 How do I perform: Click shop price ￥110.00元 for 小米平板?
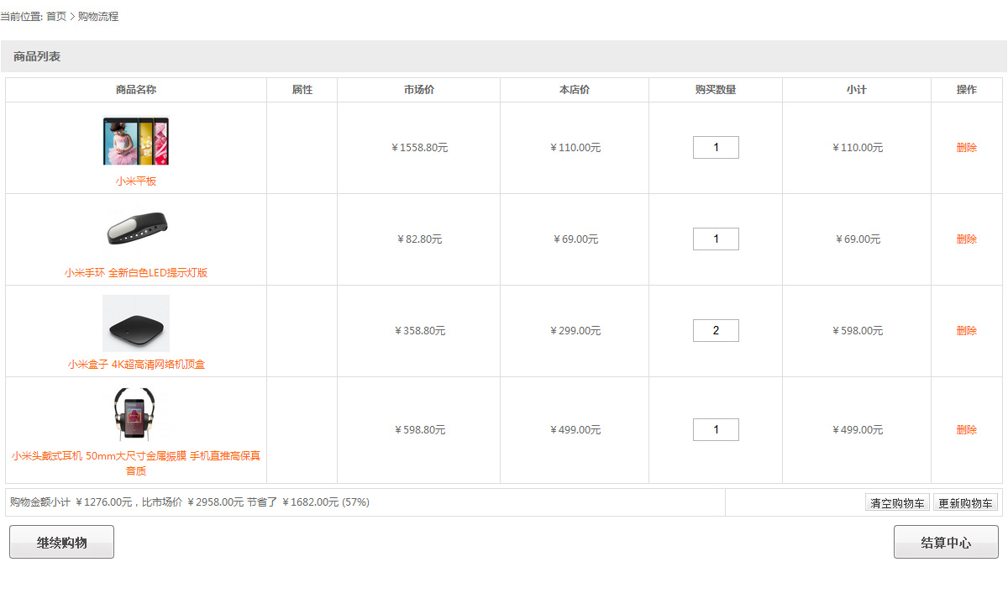tap(575, 148)
